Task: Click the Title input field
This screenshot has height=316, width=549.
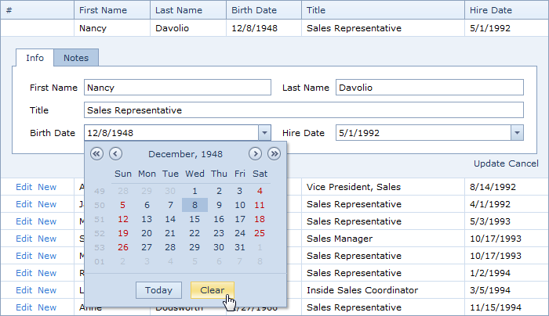Action: click(x=303, y=110)
